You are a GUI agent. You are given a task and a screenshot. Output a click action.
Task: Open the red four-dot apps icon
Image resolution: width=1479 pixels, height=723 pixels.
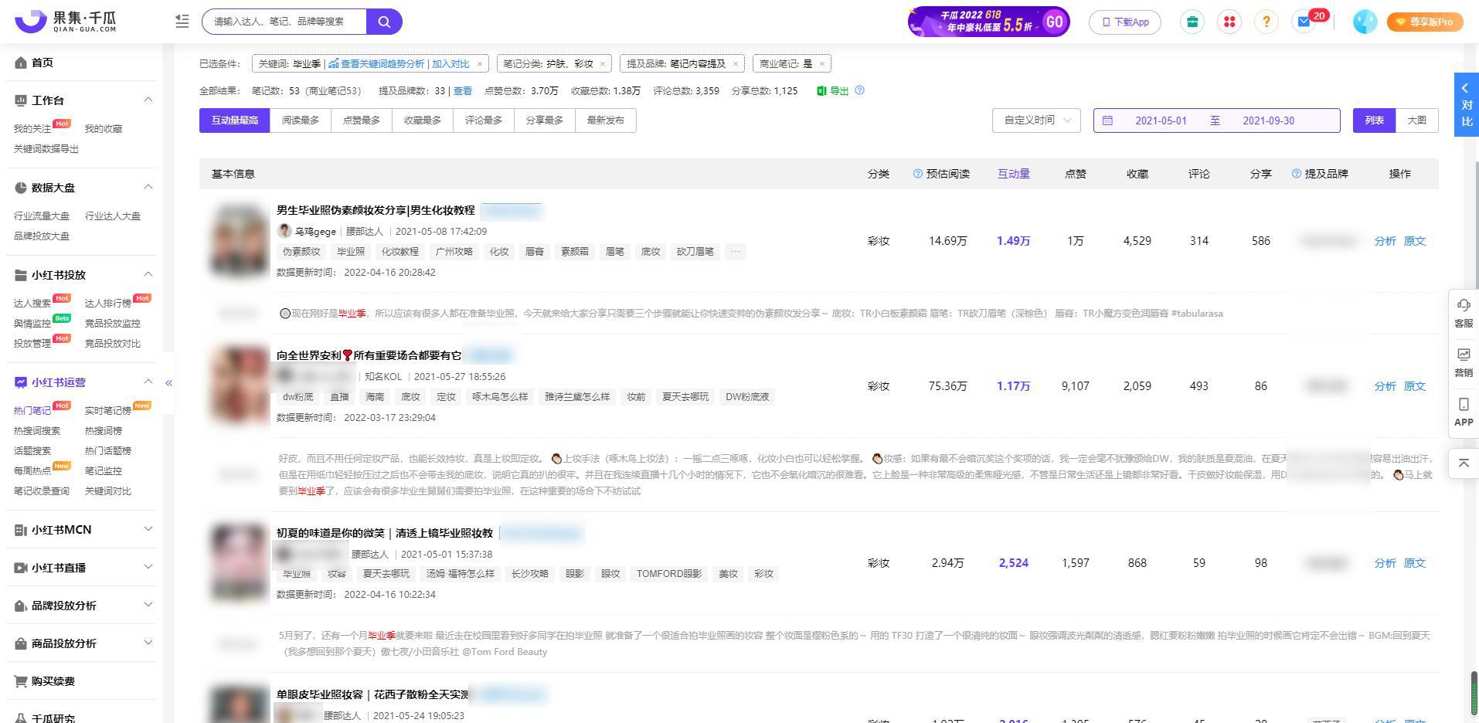pos(1229,22)
